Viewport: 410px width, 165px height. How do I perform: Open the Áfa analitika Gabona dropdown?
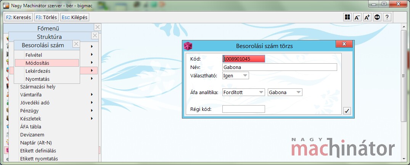pyautogui.click(x=285, y=92)
